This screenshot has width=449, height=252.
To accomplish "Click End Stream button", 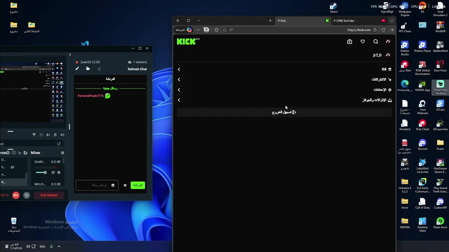I will pos(49,195).
